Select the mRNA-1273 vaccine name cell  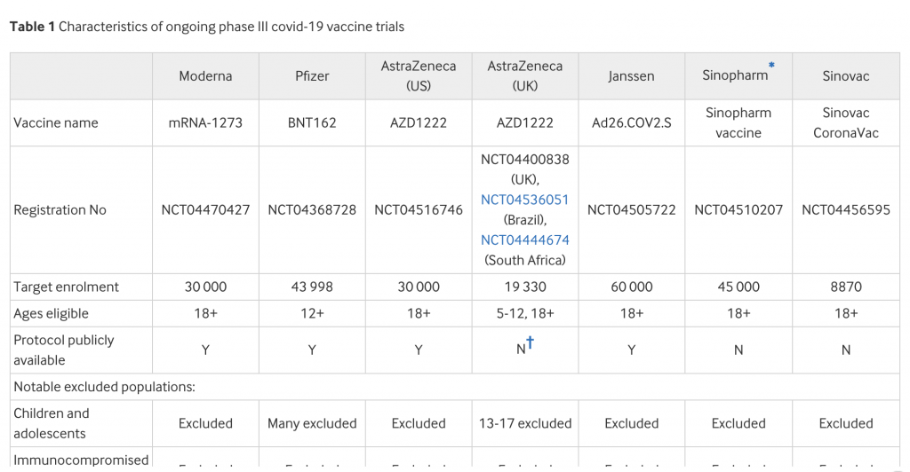(x=205, y=122)
